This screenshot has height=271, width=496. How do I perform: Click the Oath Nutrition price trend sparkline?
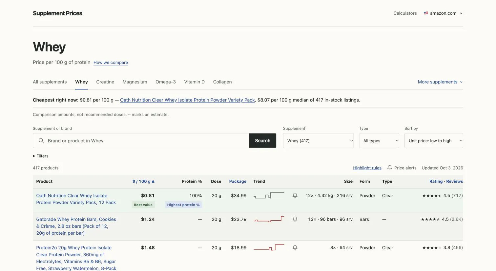(269, 195)
